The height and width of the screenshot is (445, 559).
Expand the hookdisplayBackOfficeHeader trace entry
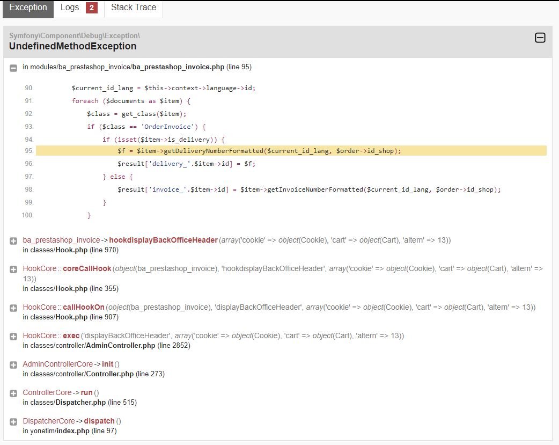point(13,241)
